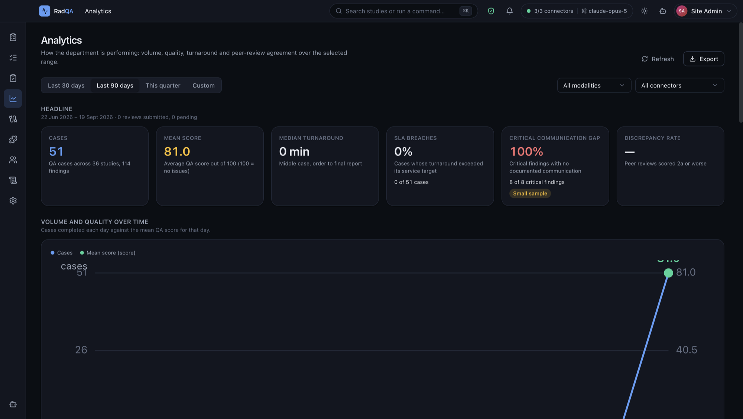Select the Custom range tab

[204, 86]
